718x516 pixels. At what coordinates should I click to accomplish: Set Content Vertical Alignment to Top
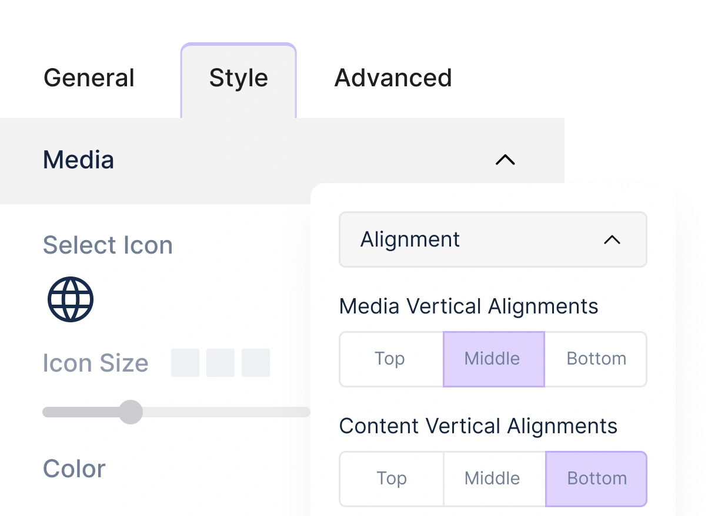[x=392, y=478]
